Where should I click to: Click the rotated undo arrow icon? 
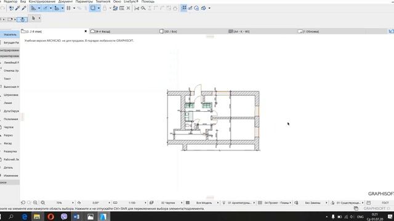point(11,8)
